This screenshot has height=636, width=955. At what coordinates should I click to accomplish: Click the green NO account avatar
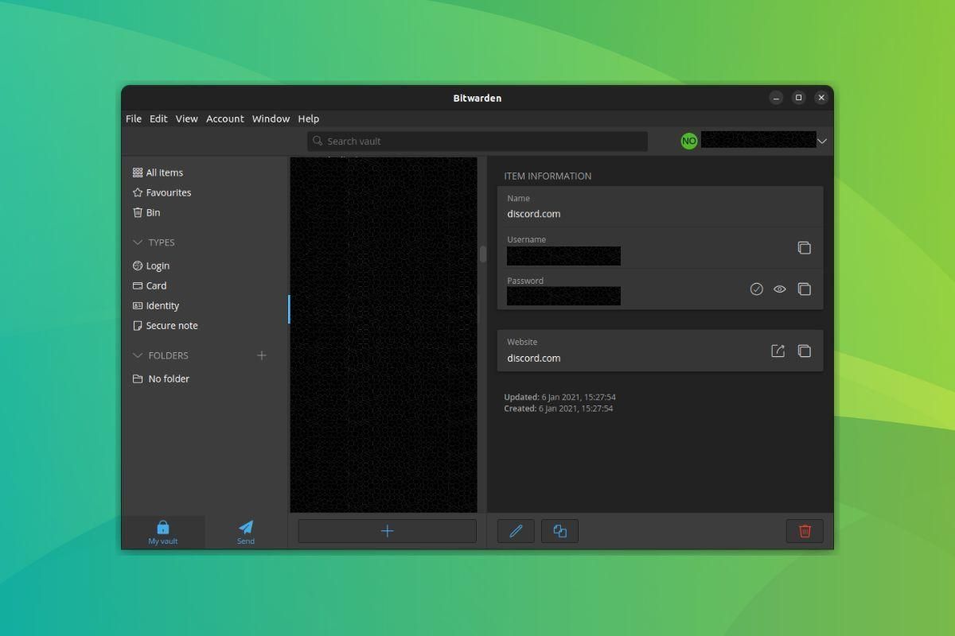[x=689, y=141]
